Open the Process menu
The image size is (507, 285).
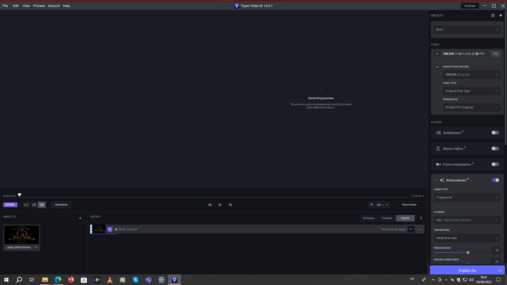click(39, 6)
